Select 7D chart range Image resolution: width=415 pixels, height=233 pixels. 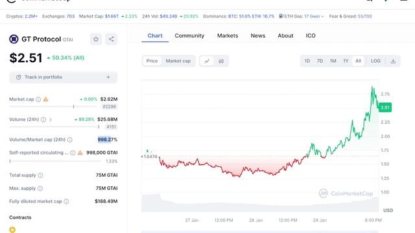point(320,61)
